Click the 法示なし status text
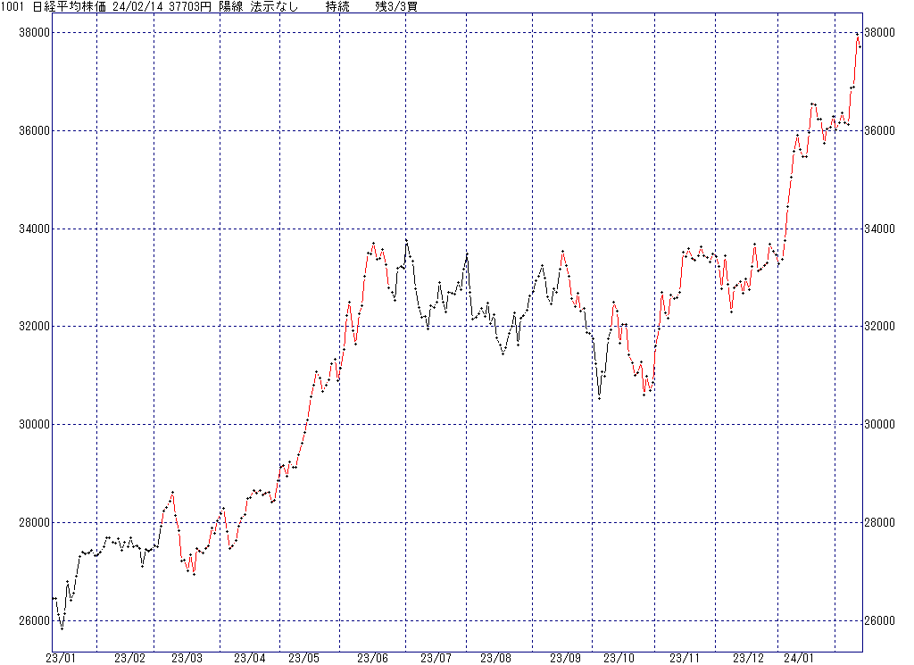Image resolution: width=914 pixels, height=665 pixels. tap(274, 7)
